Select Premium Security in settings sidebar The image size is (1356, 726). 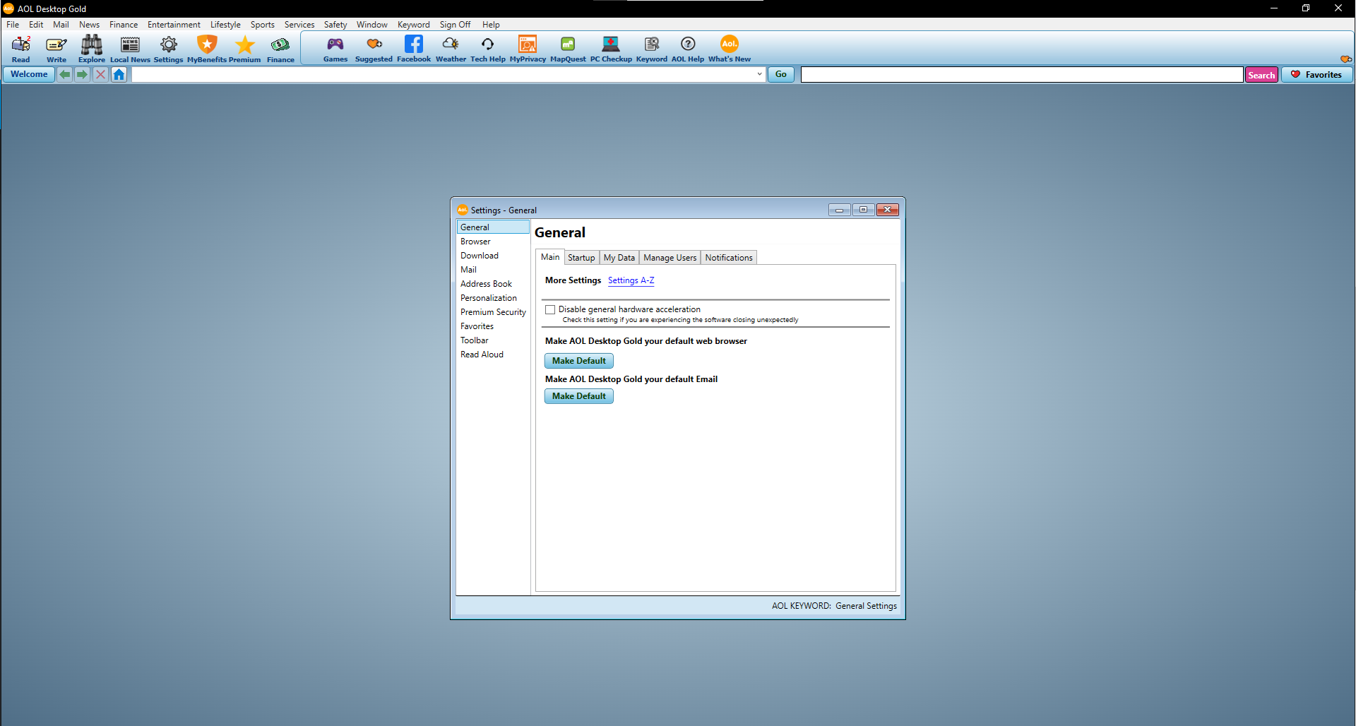(x=493, y=312)
